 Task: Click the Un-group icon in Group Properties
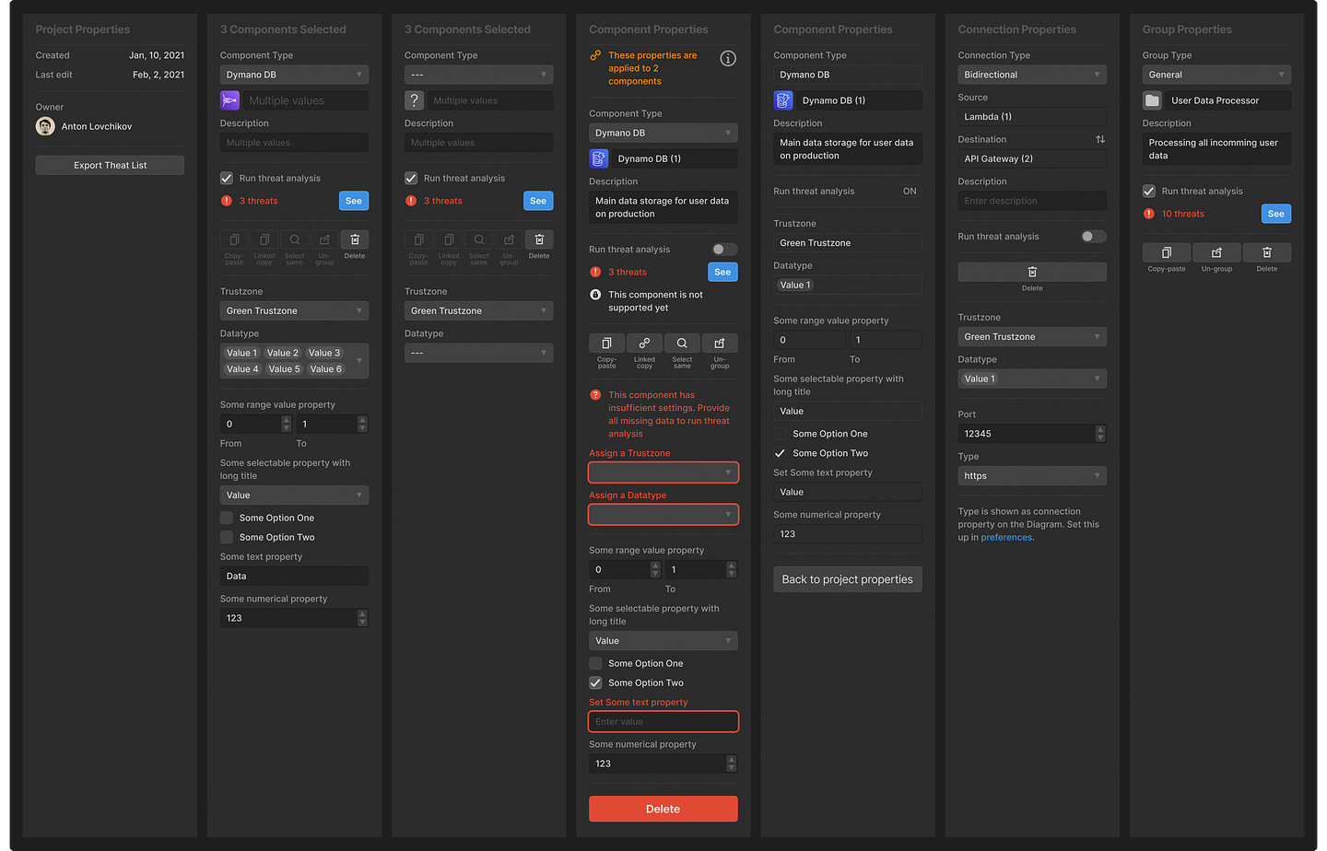pyautogui.click(x=1216, y=252)
